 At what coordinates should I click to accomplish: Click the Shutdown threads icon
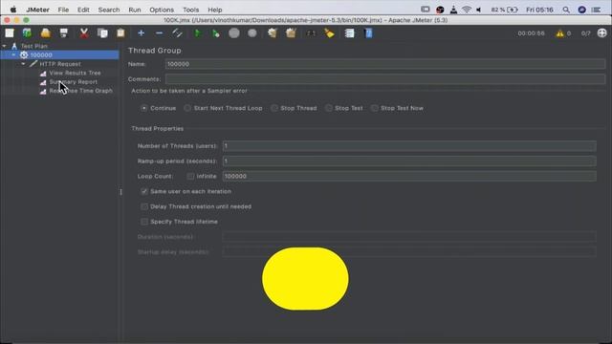252,33
